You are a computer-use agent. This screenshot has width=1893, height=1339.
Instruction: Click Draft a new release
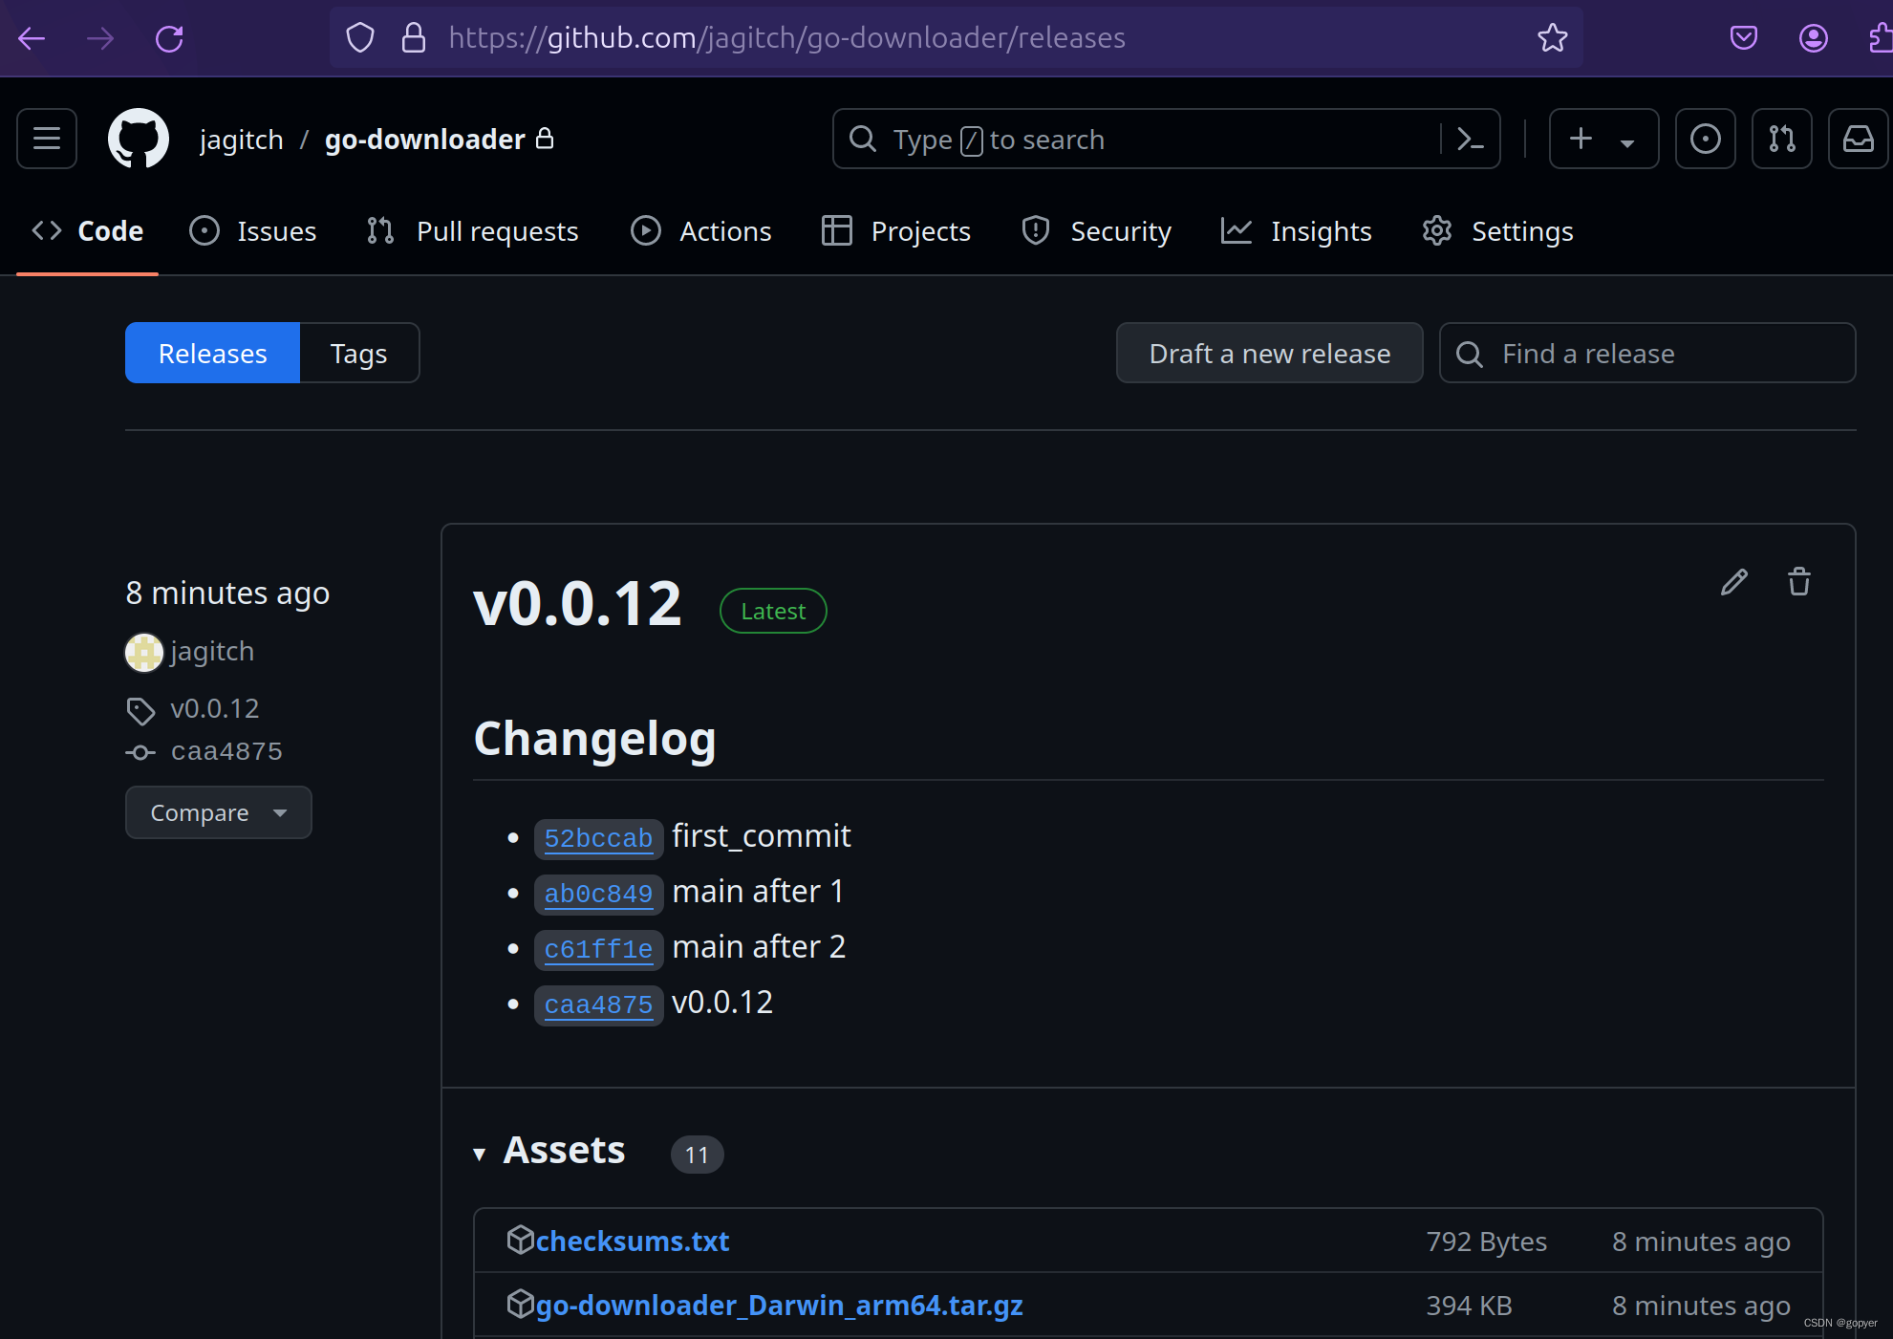[1269, 354]
